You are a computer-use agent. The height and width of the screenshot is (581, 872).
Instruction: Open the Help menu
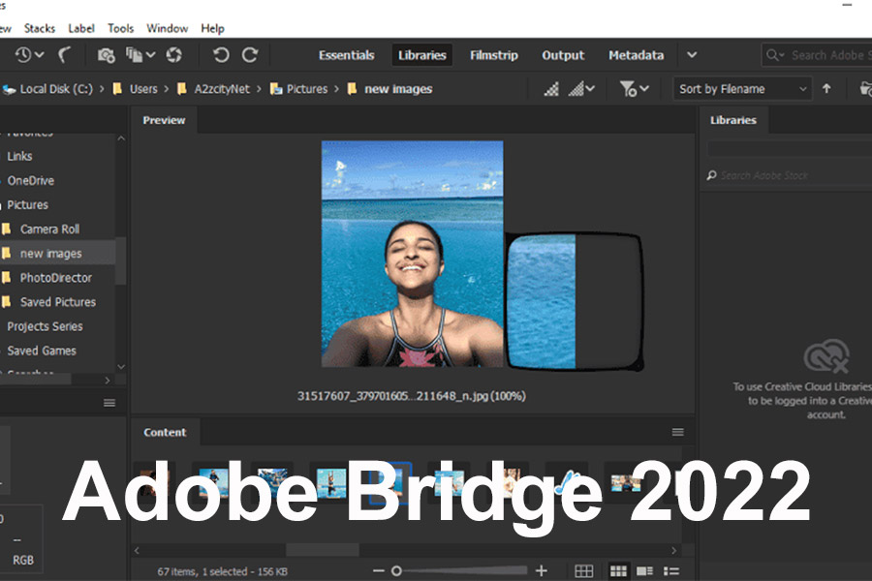[x=212, y=28]
